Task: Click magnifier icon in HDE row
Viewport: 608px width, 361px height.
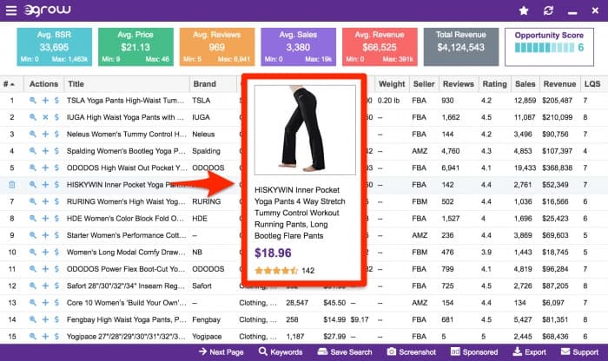Action: click(33, 219)
